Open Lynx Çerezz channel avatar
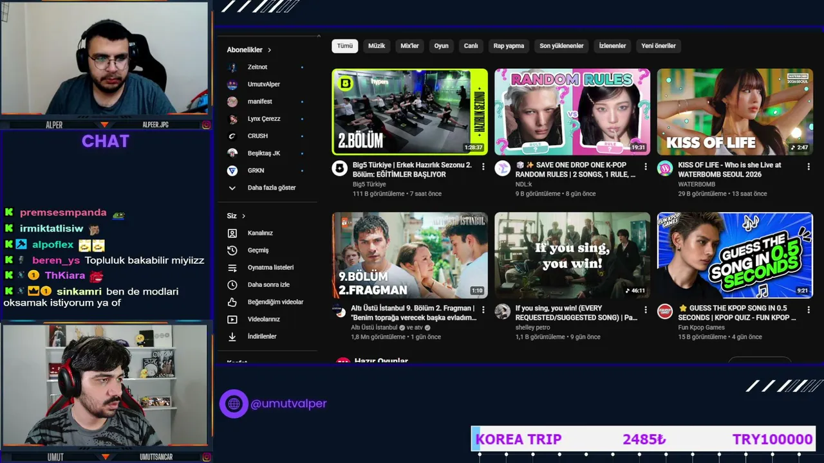The width and height of the screenshot is (824, 463). coord(232,119)
